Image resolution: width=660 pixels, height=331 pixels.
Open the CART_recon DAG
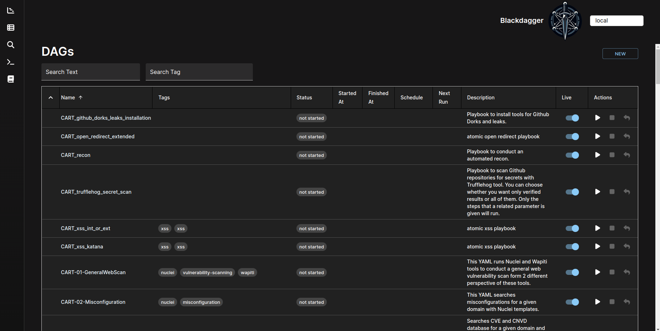coord(76,155)
